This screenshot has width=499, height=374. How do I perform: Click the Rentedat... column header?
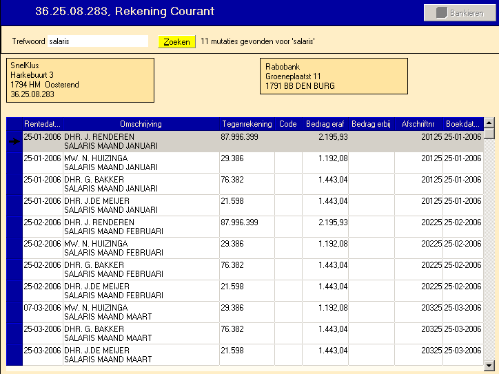click(x=43, y=124)
